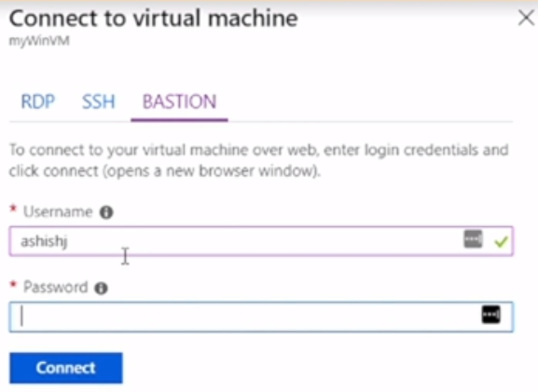Focus the Username field containing ashishj
This screenshot has height=392, width=538.
261,241
